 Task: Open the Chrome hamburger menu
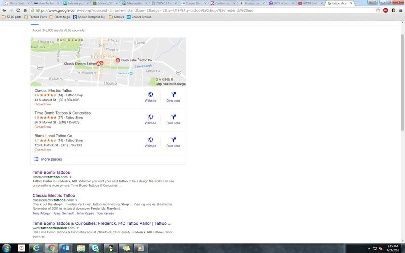[x=401, y=10]
